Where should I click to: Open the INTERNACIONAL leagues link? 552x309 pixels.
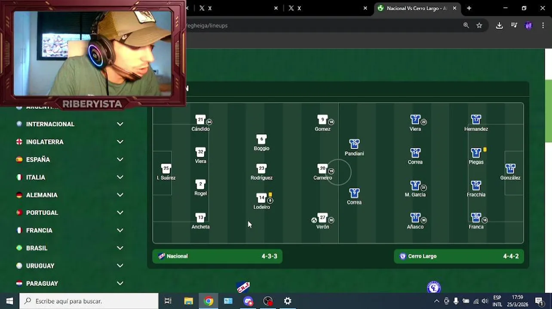tap(50, 124)
